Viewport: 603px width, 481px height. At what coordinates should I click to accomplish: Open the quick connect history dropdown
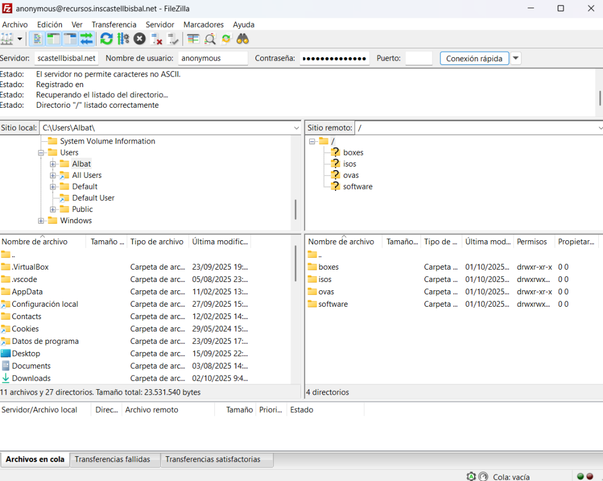516,58
